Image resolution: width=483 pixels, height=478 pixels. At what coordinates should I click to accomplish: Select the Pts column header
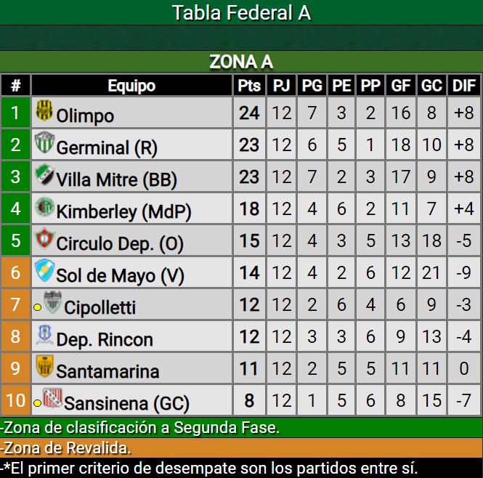[x=249, y=86]
